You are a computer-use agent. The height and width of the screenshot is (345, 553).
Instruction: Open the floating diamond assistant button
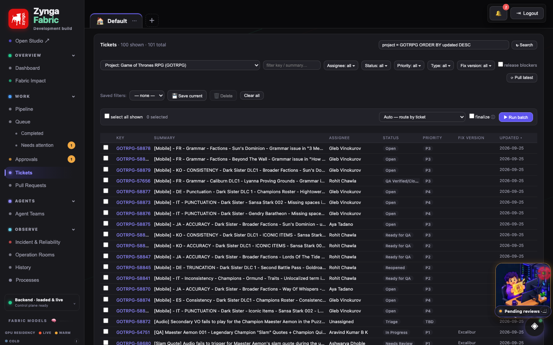pos(535,327)
